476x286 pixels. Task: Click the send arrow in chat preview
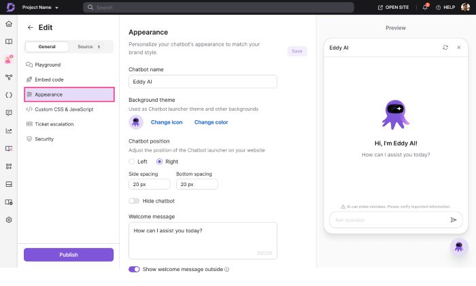click(x=454, y=220)
